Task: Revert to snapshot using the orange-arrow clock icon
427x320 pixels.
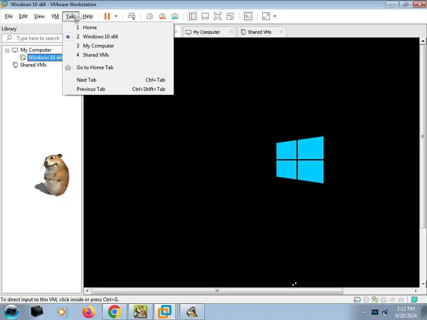Action: tap(162, 16)
